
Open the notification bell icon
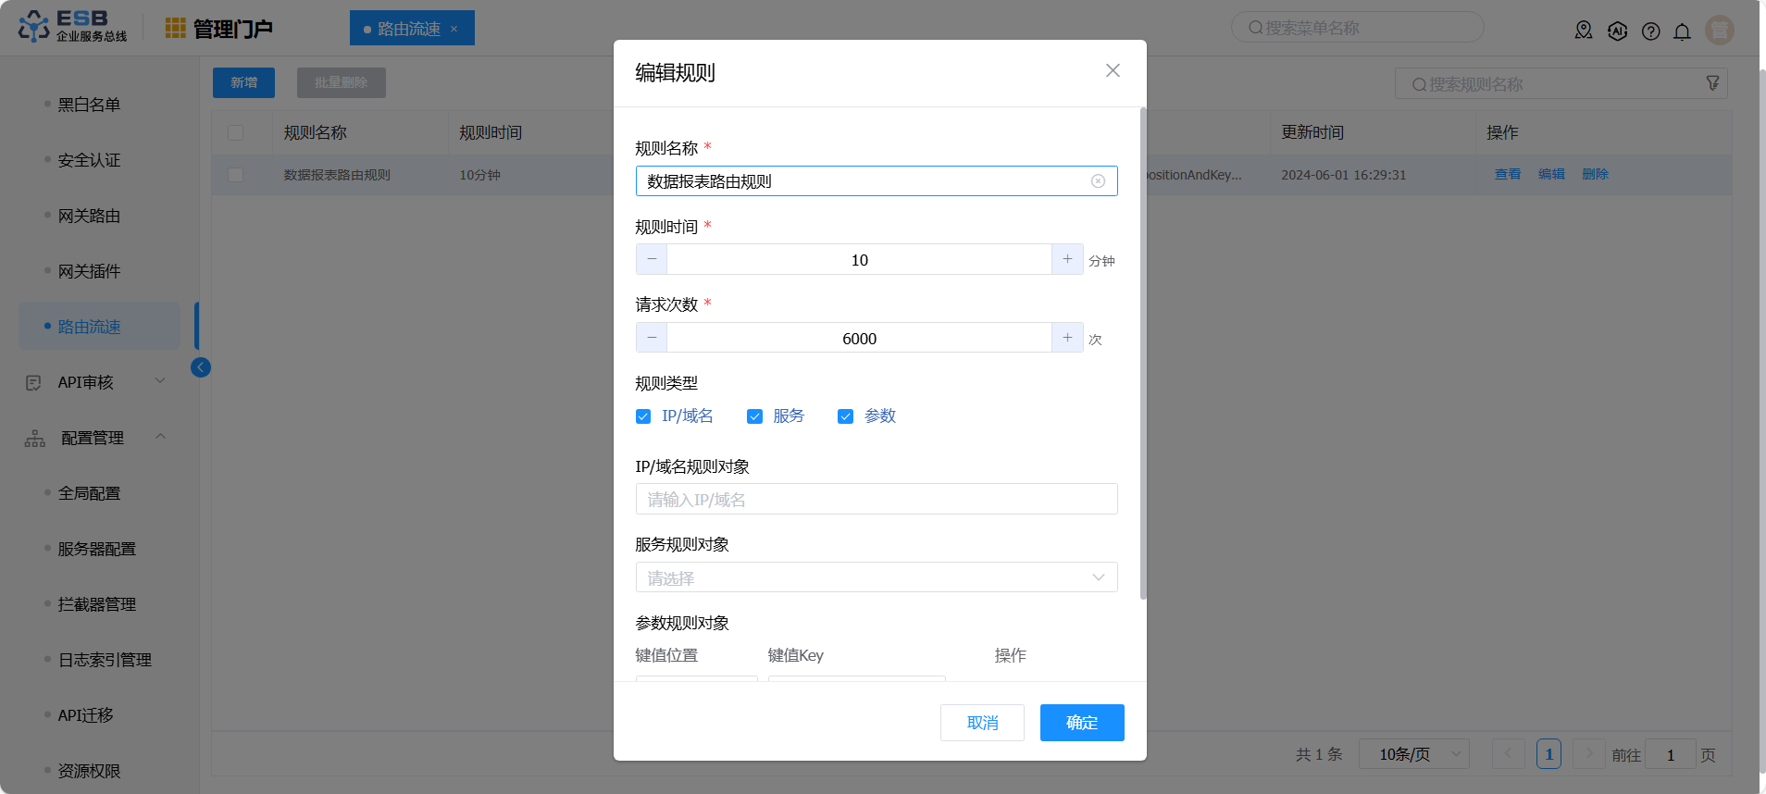pos(1682,31)
